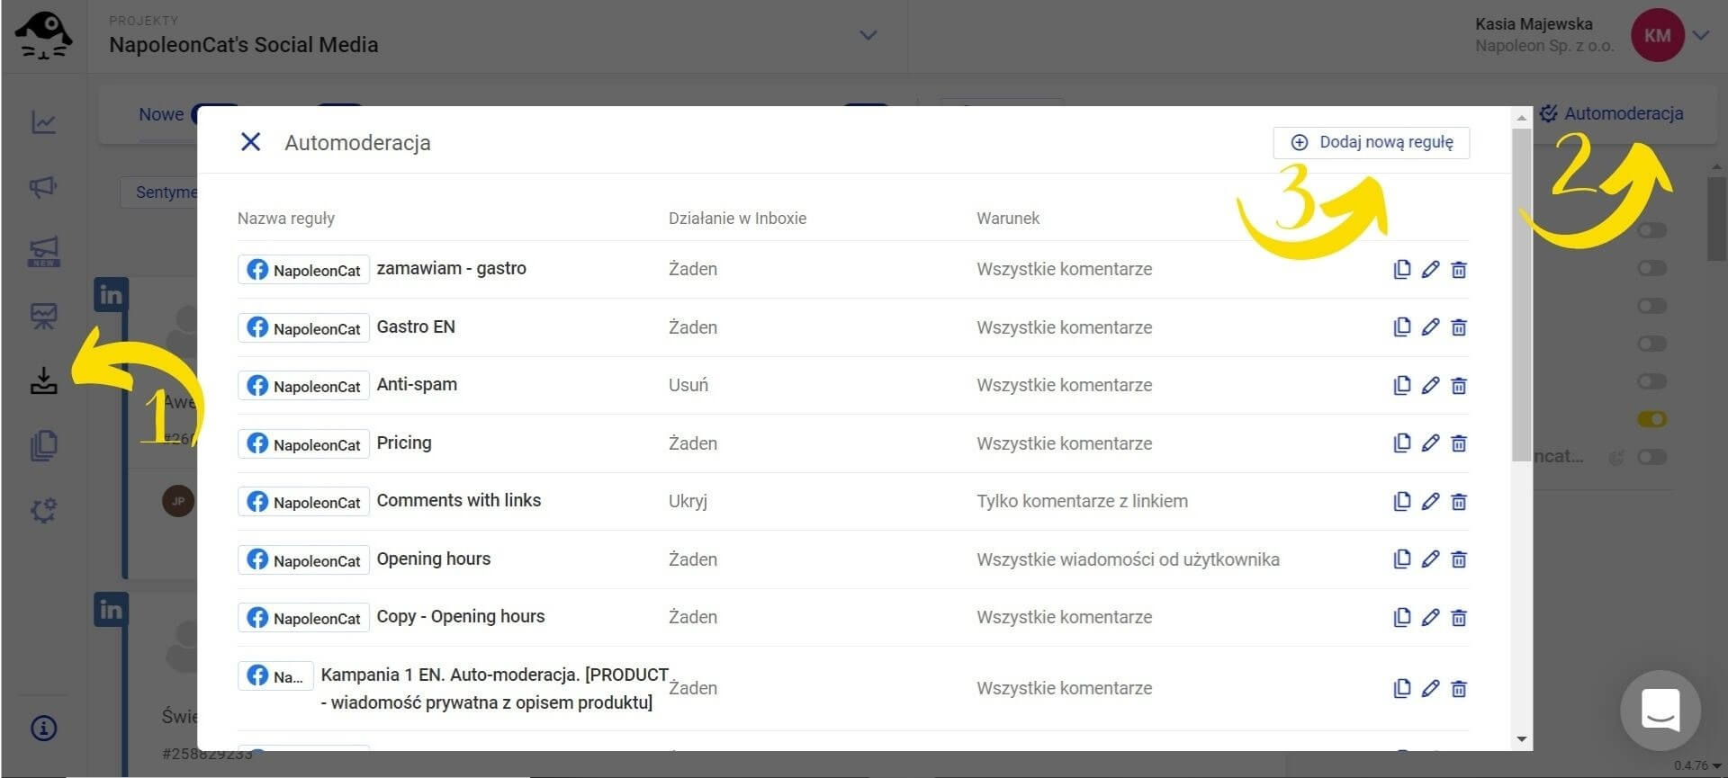Open the Inbox from sidebar
This screenshot has width=1728, height=778.
point(43,380)
